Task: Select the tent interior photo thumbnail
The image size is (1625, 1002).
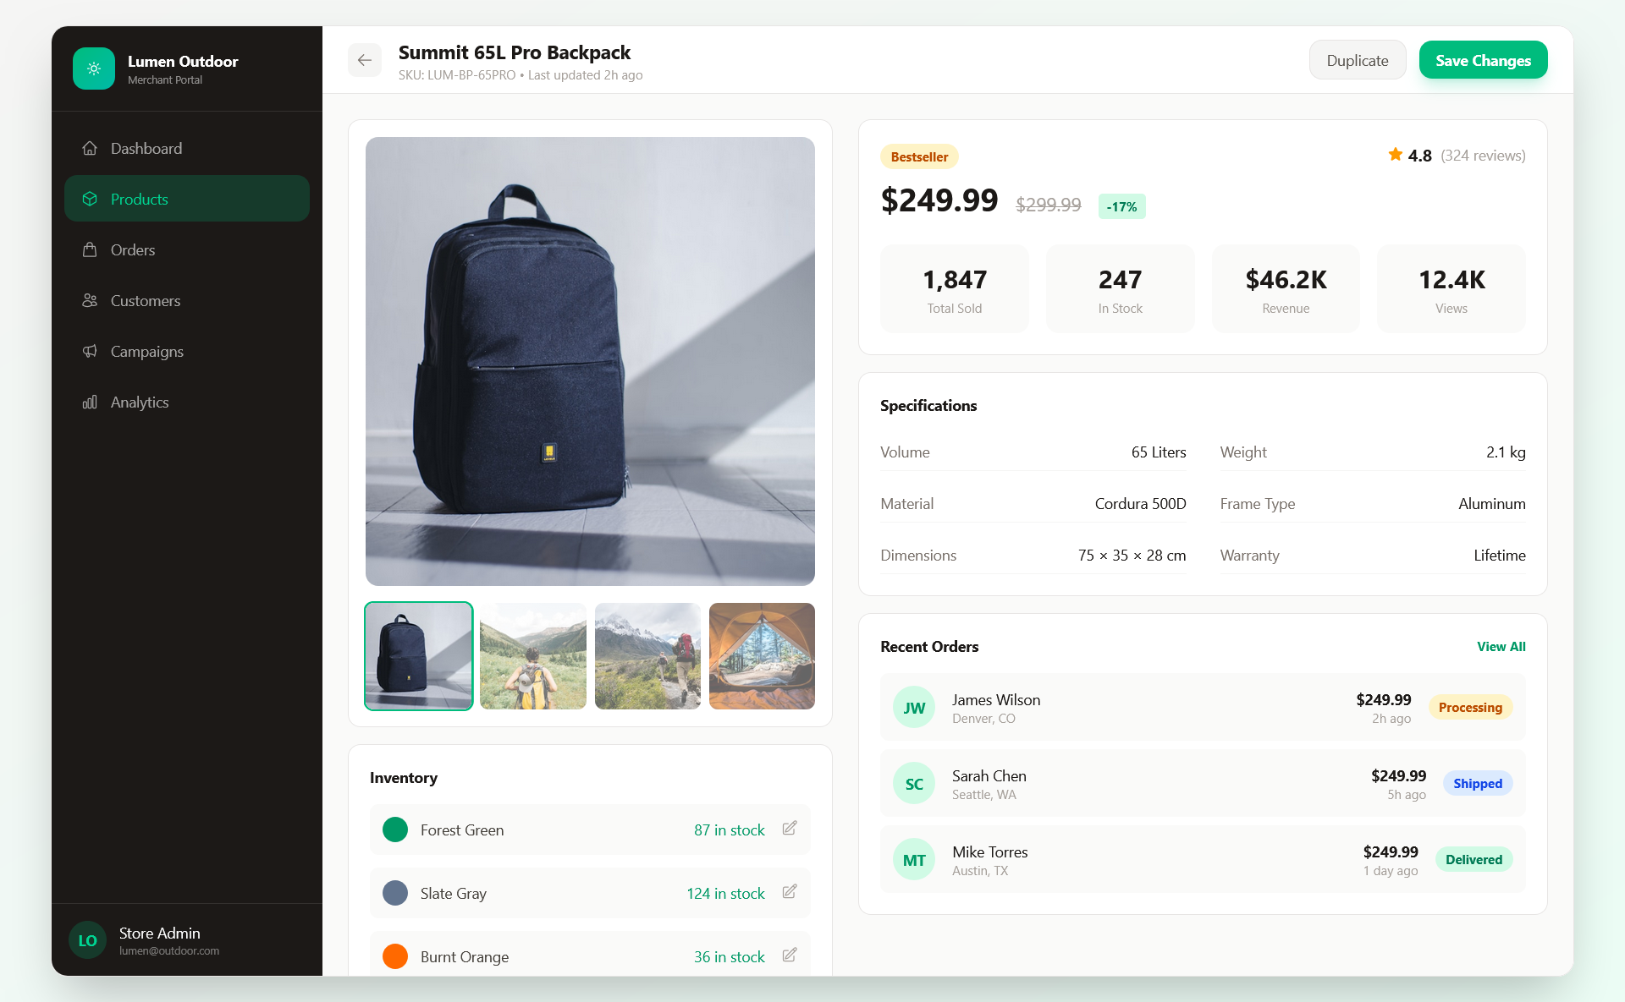Action: [761, 656]
